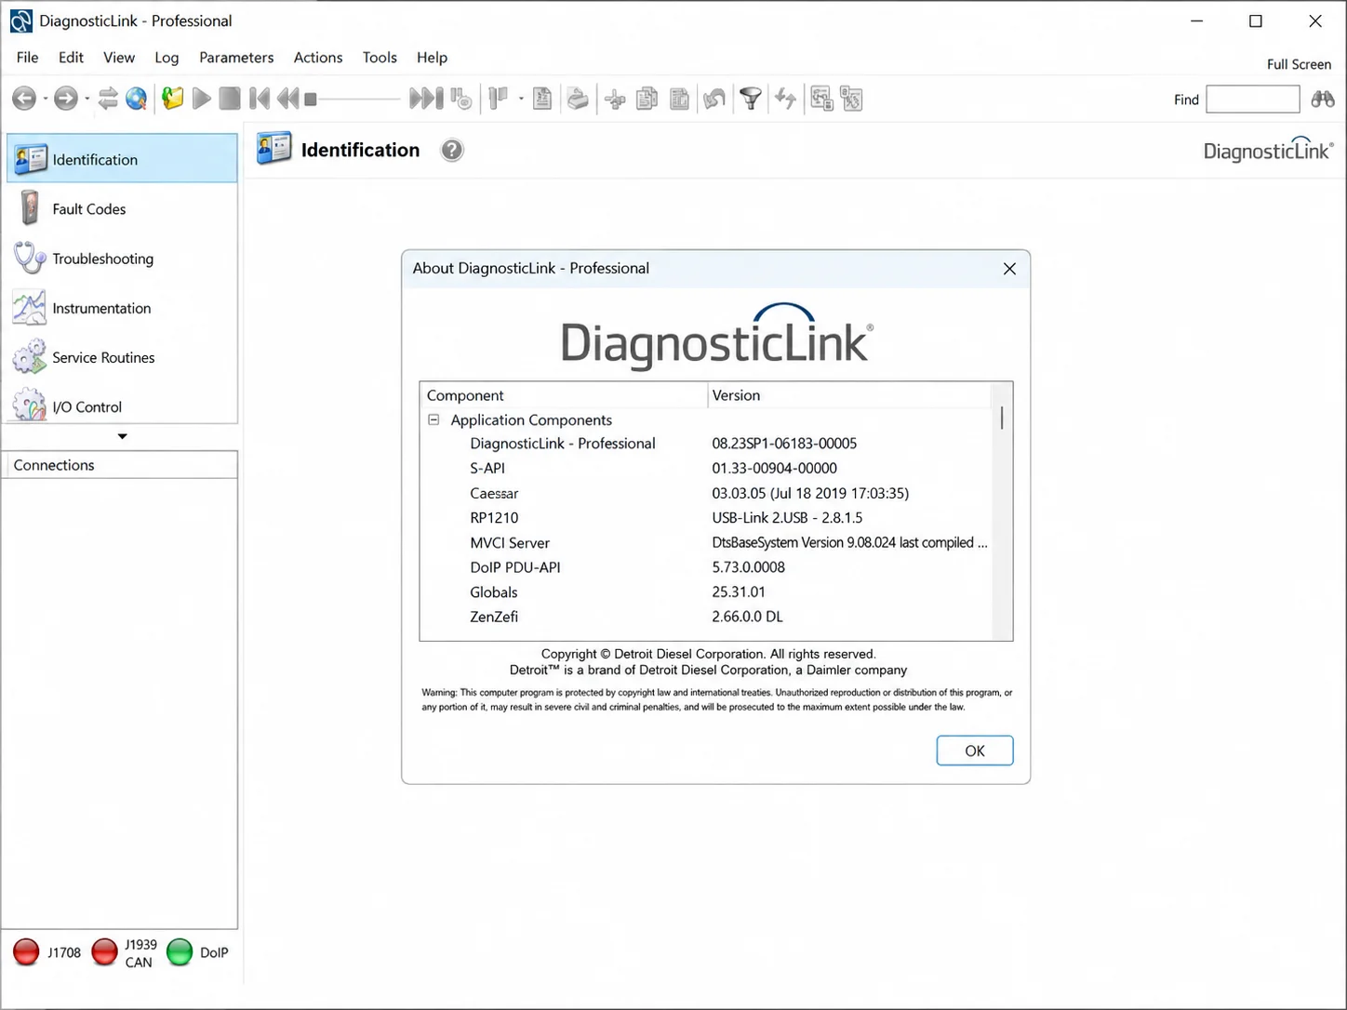The image size is (1347, 1010).
Task: Click the last toolbar translate icon
Action: point(851,99)
